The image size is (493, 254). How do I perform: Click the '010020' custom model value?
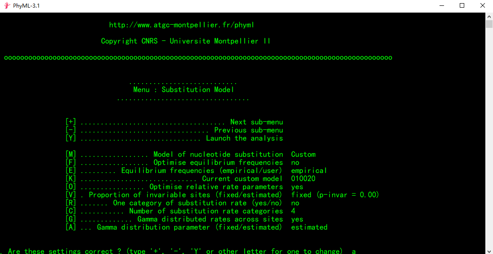(303, 179)
